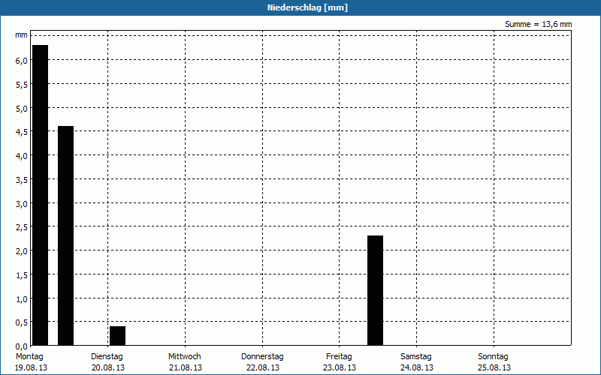
Task: Click the Niederschlag [mm] title
Action: tap(307, 7)
